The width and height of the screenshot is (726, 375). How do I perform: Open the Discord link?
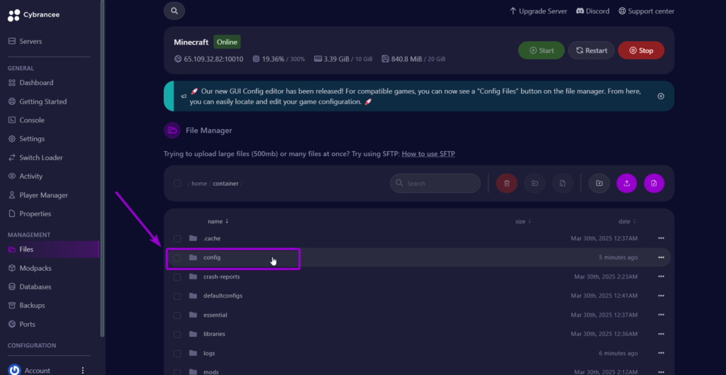click(593, 11)
